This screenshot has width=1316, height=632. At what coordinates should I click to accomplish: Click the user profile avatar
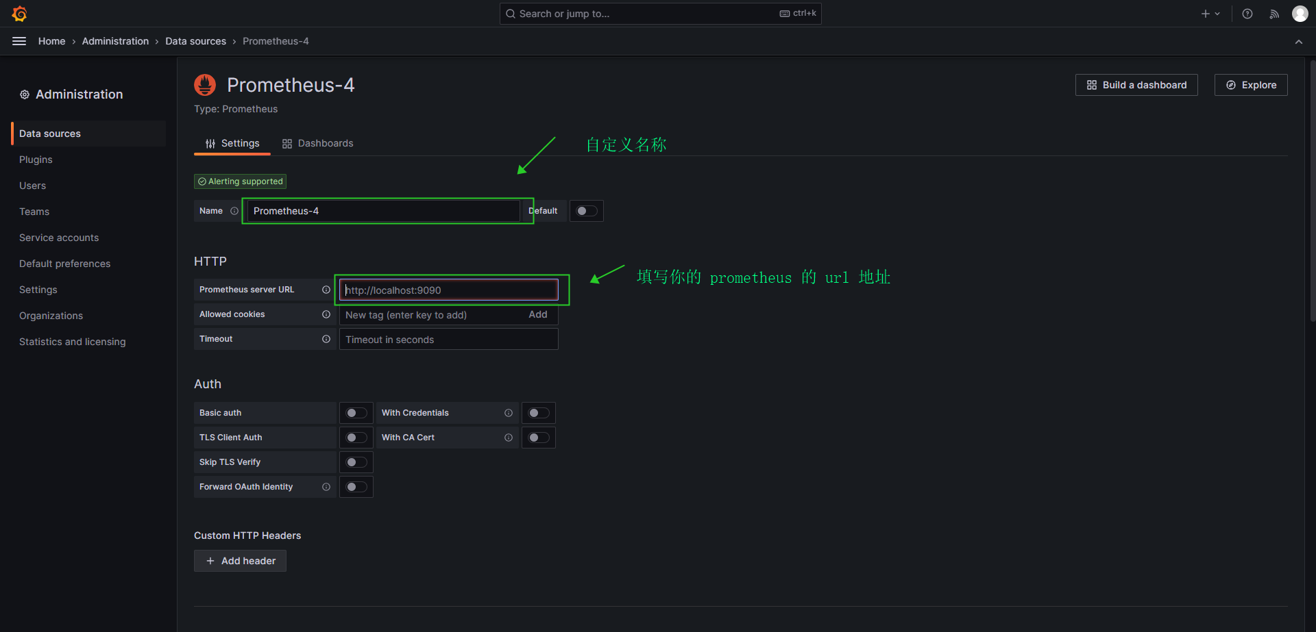tap(1300, 14)
